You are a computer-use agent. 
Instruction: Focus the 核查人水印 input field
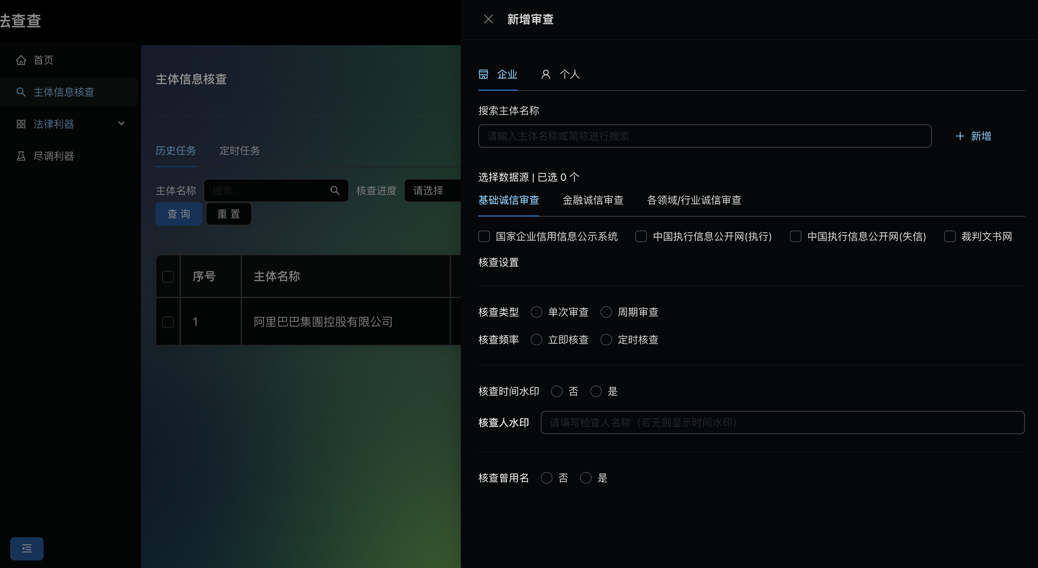[782, 423]
